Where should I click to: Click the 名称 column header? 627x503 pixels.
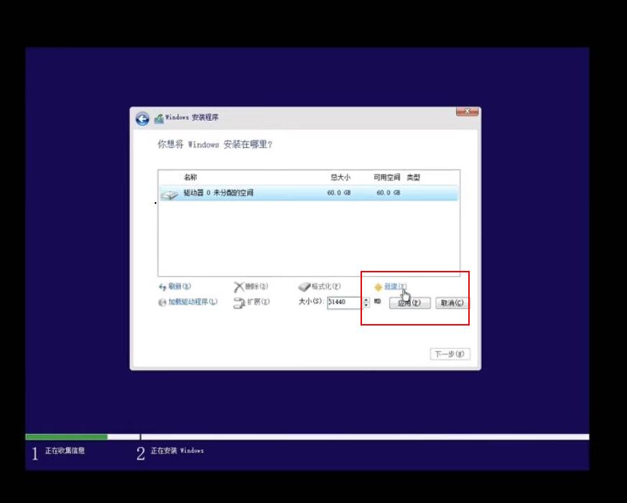pos(190,177)
